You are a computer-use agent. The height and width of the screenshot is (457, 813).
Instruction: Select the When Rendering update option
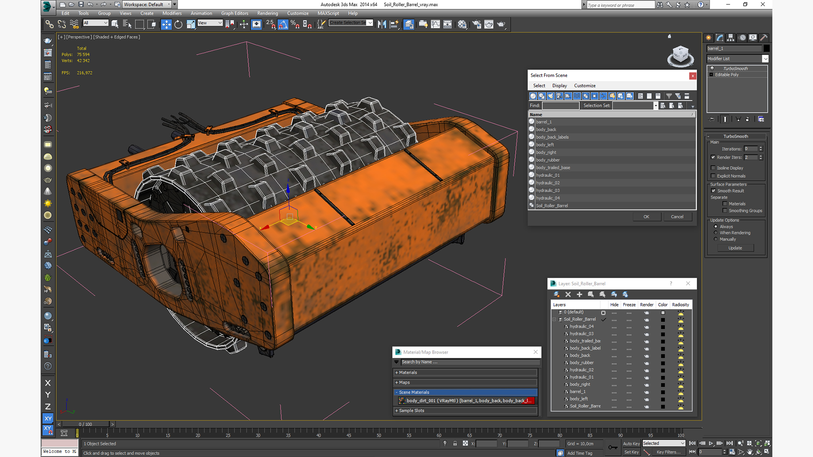click(x=716, y=233)
